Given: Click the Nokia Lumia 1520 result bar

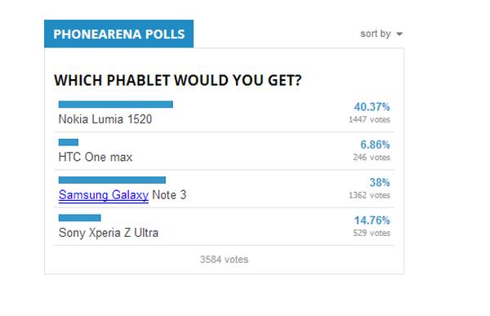Looking at the screenshot, I should 116,105.
